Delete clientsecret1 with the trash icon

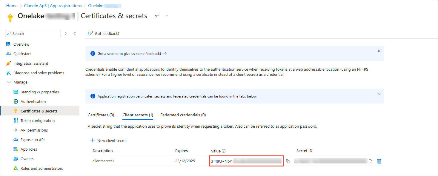pyautogui.click(x=379, y=161)
